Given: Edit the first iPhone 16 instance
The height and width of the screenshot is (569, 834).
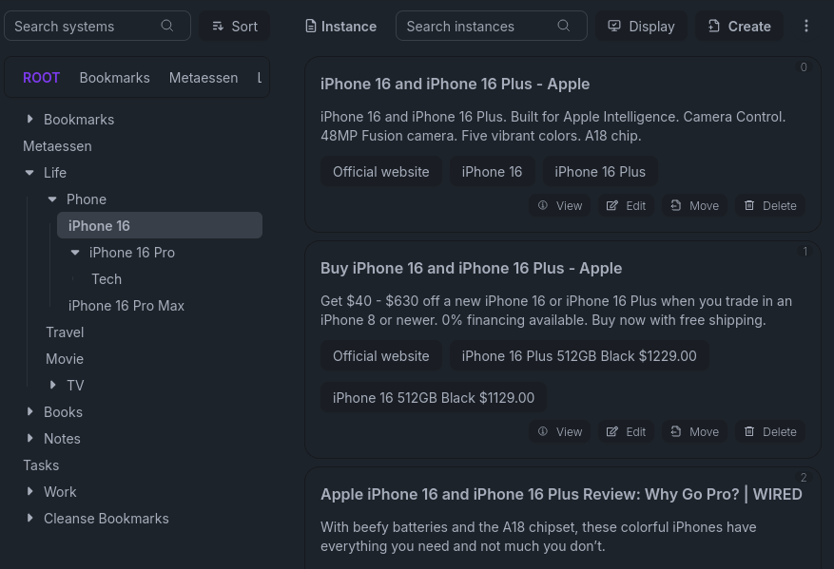Looking at the screenshot, I should [x=626, y=205].
